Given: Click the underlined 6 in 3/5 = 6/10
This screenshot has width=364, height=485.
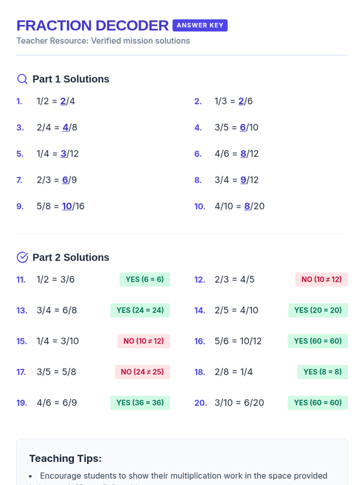Looking at the screenshot, I should click(243, 127).
